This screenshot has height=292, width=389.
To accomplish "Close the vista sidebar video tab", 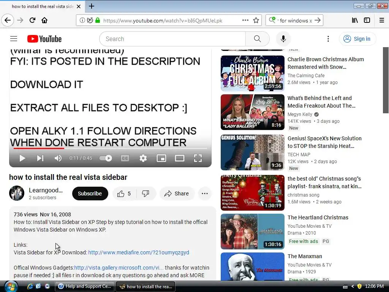I will coord(79,6).
